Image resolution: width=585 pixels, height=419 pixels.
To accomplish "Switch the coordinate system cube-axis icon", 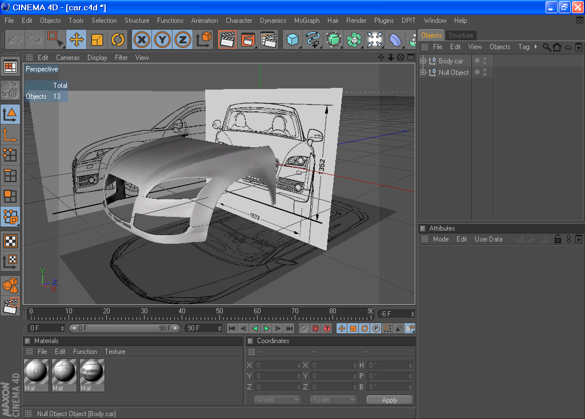I will (203, 39).
